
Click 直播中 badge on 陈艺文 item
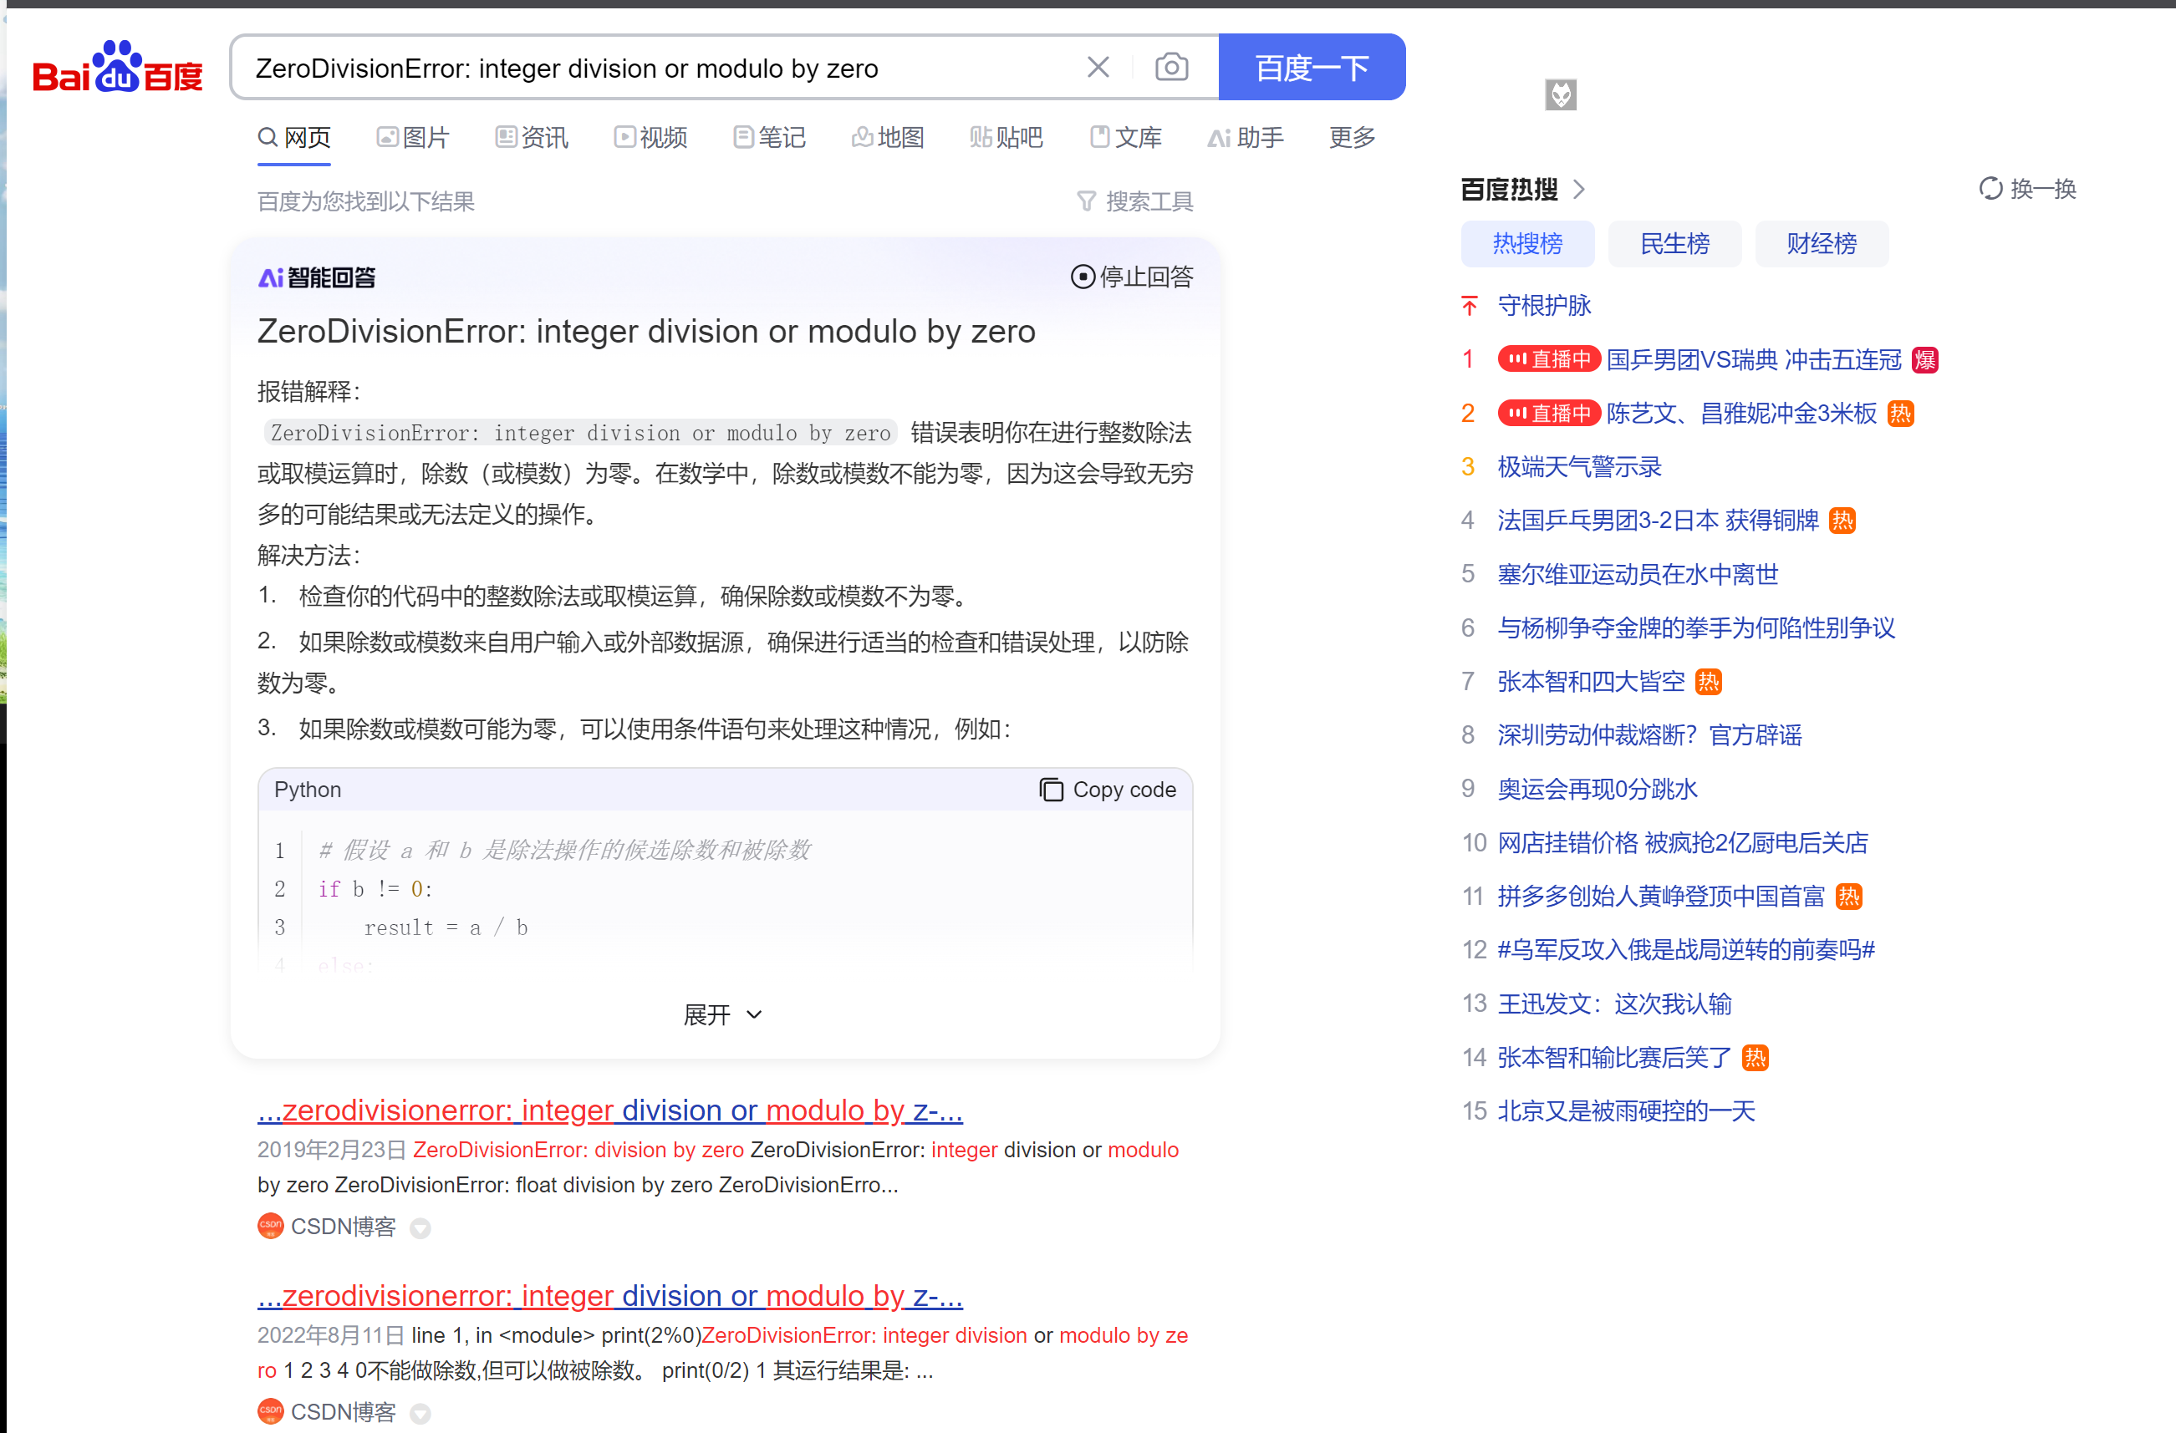coord(1549,413)
